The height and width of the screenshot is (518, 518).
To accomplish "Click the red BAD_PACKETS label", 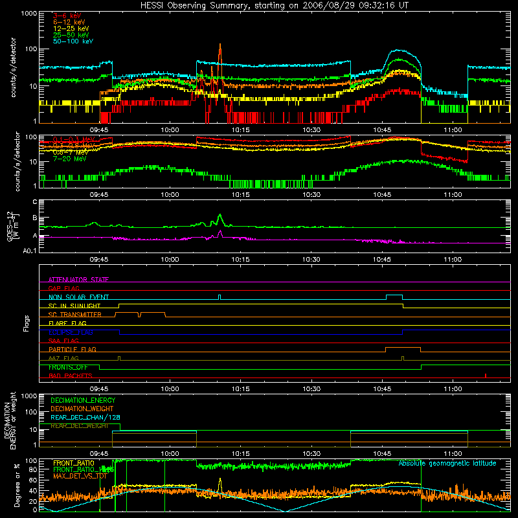I will [x=71, y=376].
